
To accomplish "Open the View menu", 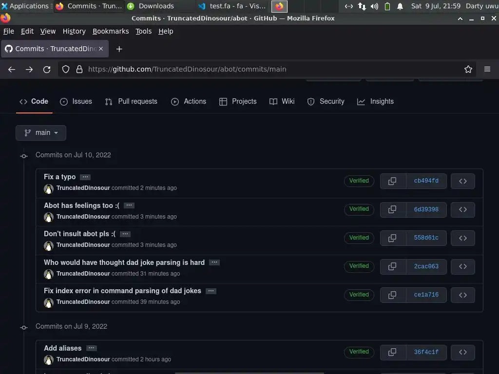I will click(x=48, y=31).
